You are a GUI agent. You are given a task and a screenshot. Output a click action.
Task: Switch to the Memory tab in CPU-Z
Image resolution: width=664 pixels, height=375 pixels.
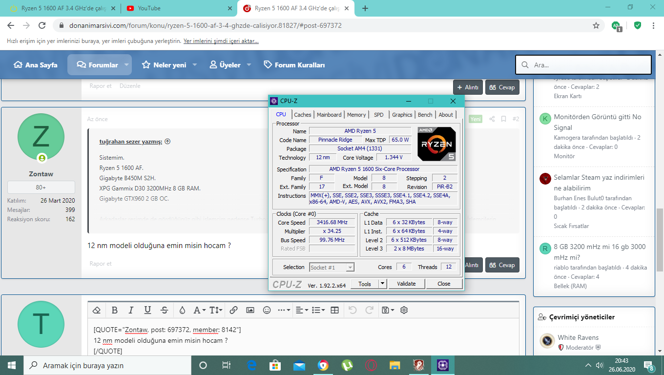(356, 115)
